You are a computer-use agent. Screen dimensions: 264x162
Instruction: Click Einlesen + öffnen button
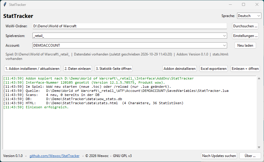click(x=245, y=69)
